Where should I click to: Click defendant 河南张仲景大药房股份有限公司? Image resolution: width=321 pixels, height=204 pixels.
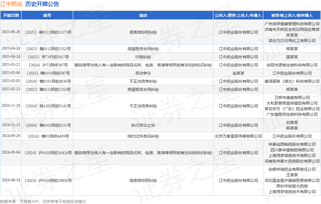click(x=292, y=161)
